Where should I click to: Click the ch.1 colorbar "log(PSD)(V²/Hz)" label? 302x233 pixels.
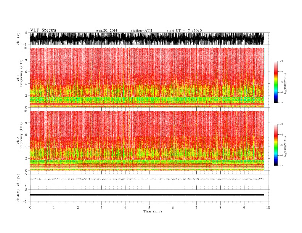click(x=286, y=83)
